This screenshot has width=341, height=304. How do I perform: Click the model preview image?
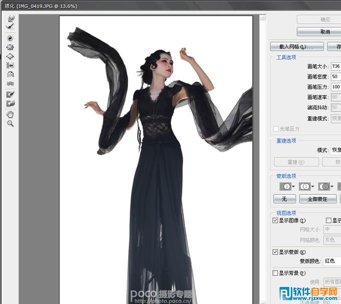[156, 160]
